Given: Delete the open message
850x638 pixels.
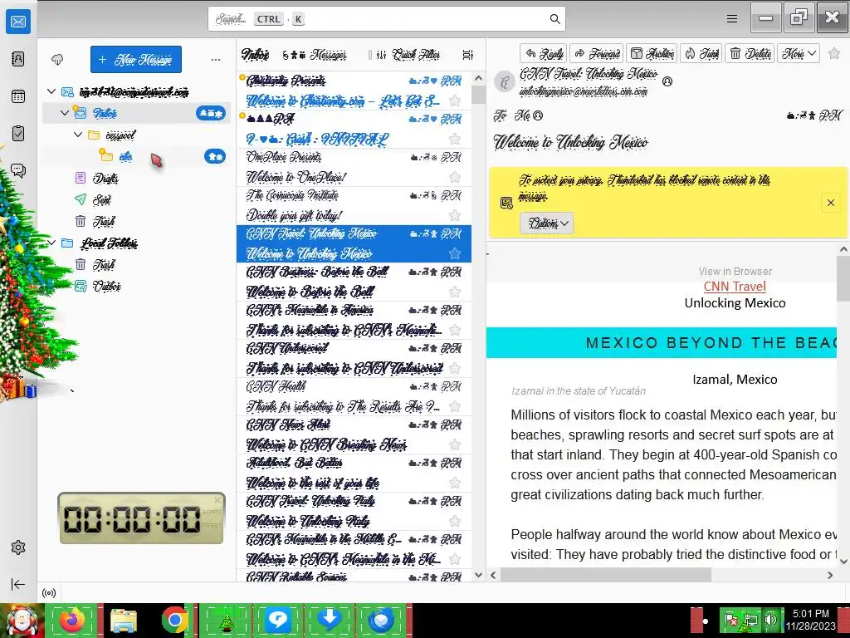Looking at the screenshot, I should (x=750, y=53).
